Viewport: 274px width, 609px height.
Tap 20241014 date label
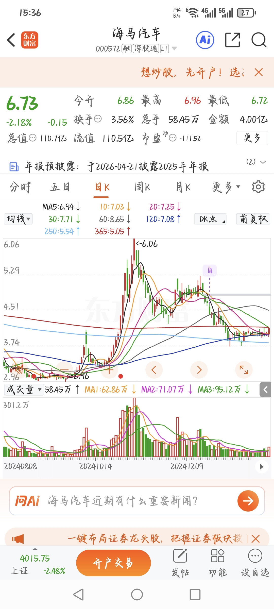(96, 466)
